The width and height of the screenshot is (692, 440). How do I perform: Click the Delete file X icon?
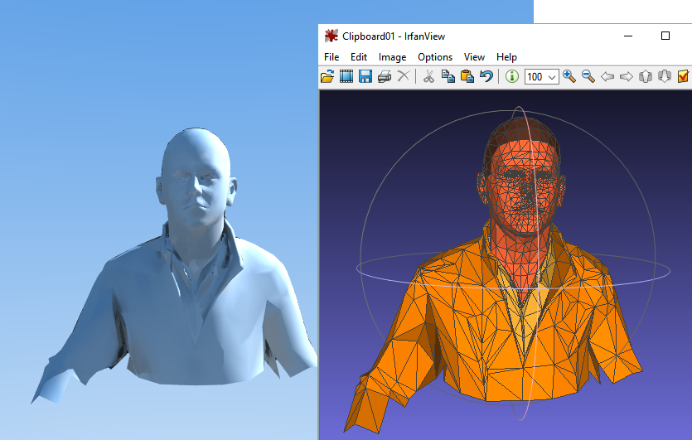[404, 76]
